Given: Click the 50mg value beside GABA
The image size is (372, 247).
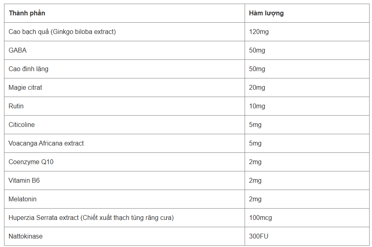Looking at the screenshot, I should coord(257,51).
